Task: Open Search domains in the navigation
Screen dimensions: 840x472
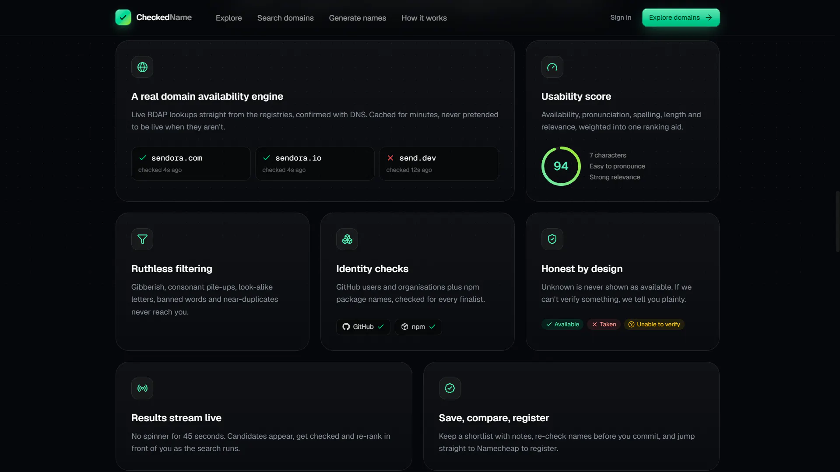Action: (285, 18)
